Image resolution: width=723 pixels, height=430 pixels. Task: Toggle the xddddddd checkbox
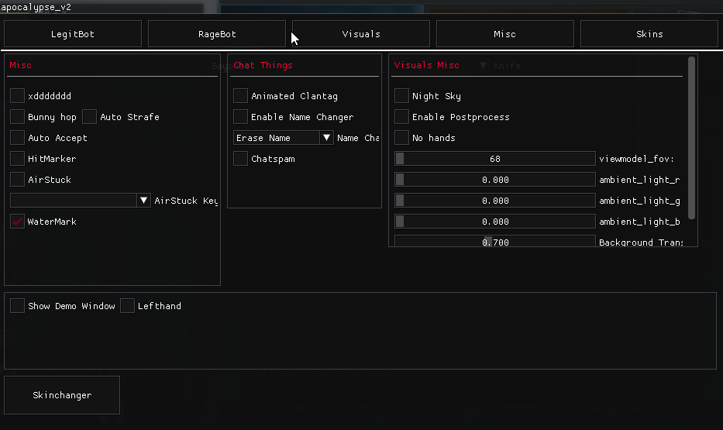pyautogui.click(x=18, y=96)
